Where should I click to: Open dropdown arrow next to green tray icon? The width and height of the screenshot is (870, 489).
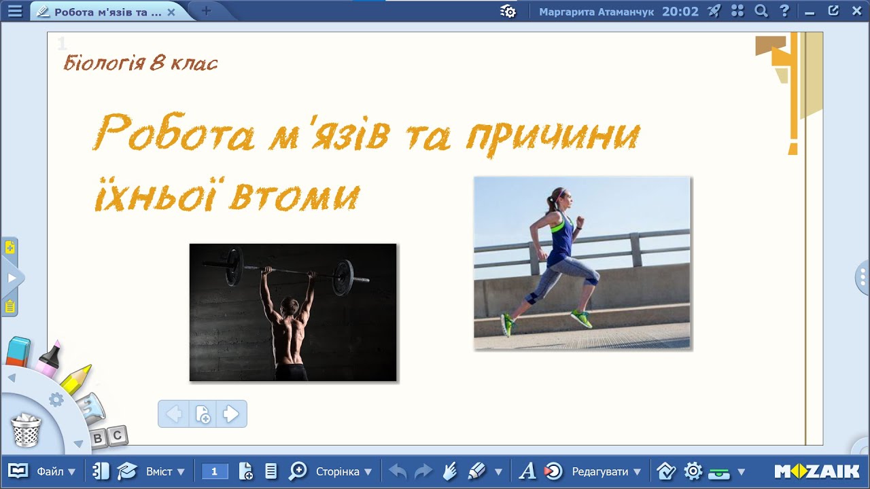741,471
